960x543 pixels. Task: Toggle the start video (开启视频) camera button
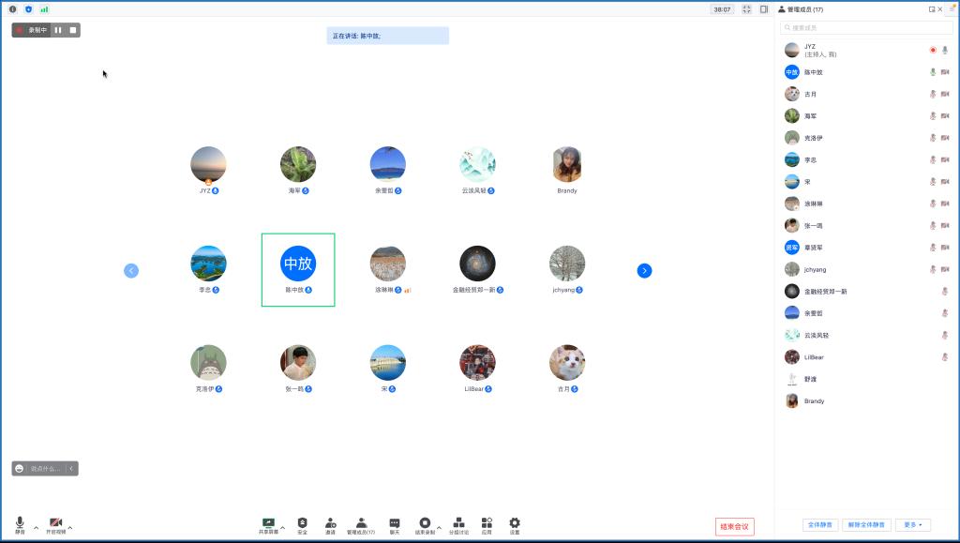[x=55, y=523]
